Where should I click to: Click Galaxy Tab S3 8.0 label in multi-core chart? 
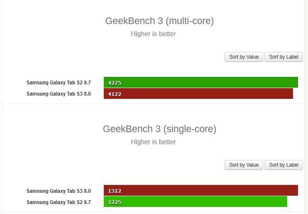tap(59, 94)
